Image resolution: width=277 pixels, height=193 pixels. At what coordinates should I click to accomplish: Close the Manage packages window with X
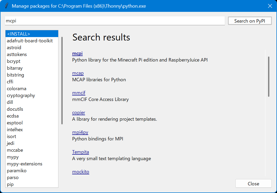click(x=270, y=6)
